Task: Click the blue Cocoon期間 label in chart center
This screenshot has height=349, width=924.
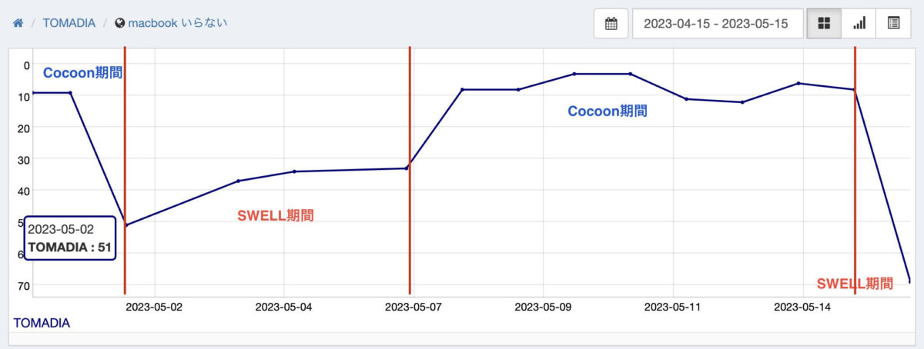Action: (607, 111)
